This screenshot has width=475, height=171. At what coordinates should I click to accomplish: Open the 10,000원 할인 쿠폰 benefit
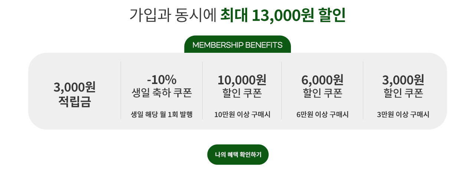pos(242,86)
